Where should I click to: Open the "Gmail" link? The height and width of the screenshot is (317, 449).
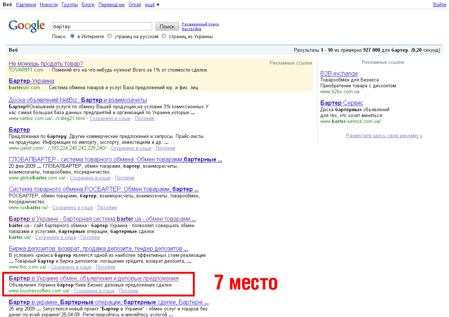pyautogui.click(x=134, y=4)
